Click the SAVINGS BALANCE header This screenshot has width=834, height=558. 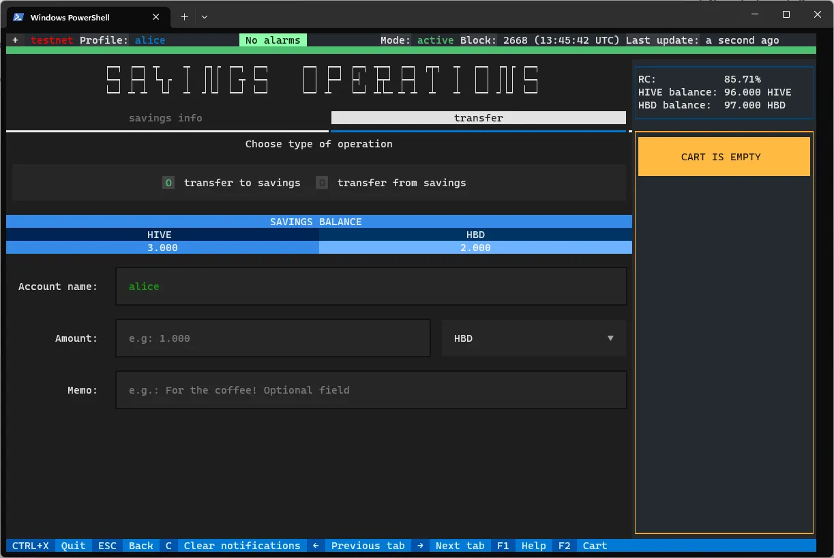pos(316,222)
